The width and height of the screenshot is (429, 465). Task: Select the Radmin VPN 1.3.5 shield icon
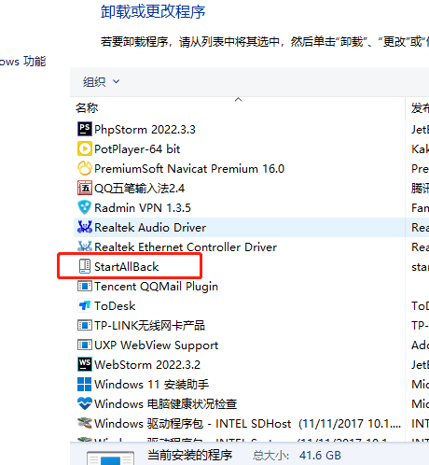pyautogui.click(x=85, y=207)
